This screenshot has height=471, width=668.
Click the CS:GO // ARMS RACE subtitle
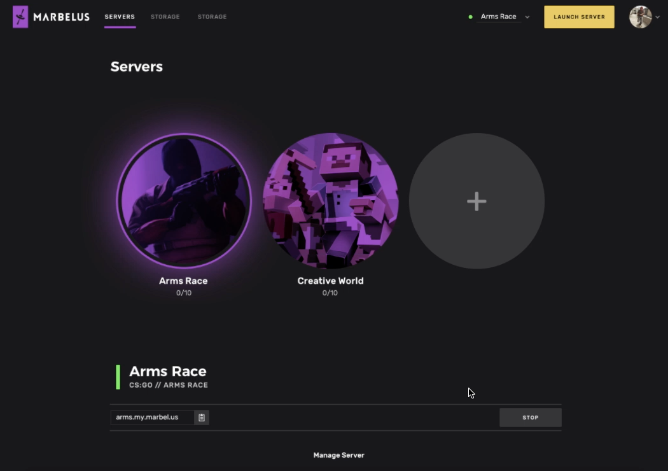[169, 385]
